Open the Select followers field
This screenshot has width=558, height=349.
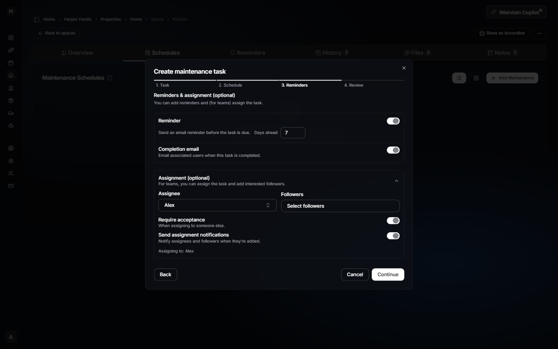click(x=340, y=206)
